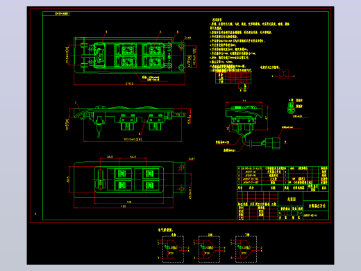361x271 pixels.
Task: Select the top plan view of switch assembly
Action: (x=130, y=55)
